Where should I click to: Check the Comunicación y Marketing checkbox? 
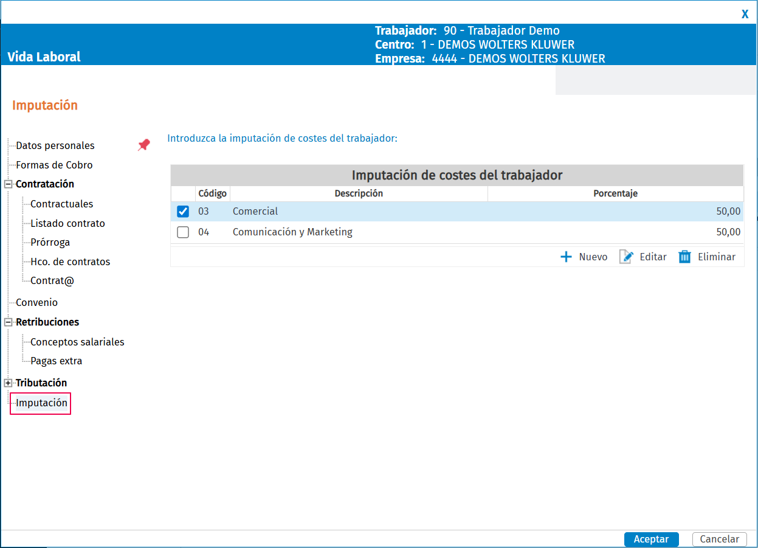[x=183, y=232]
